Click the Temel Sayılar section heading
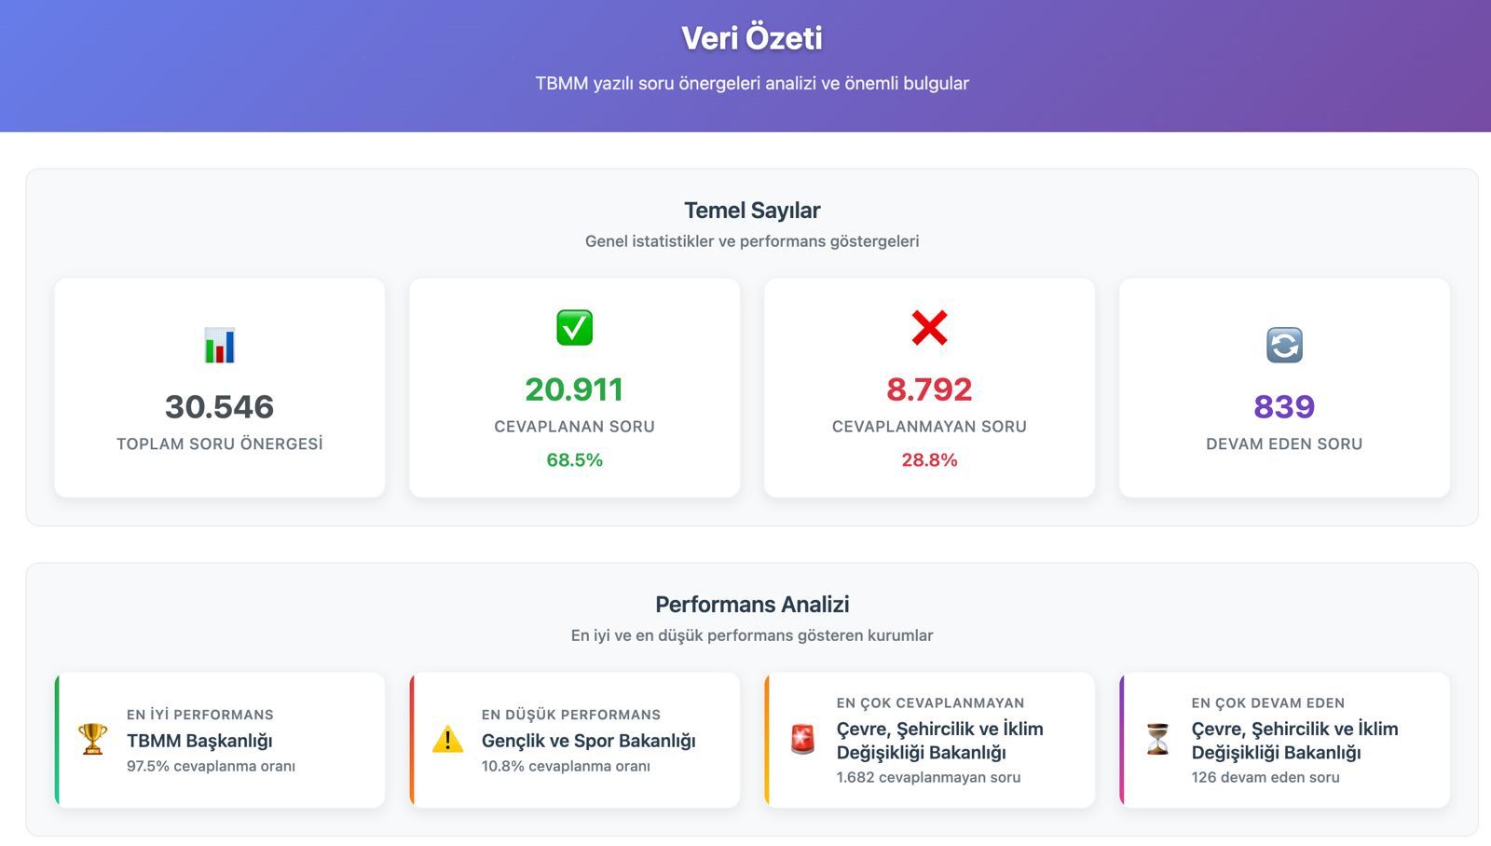 pos(752,211)
